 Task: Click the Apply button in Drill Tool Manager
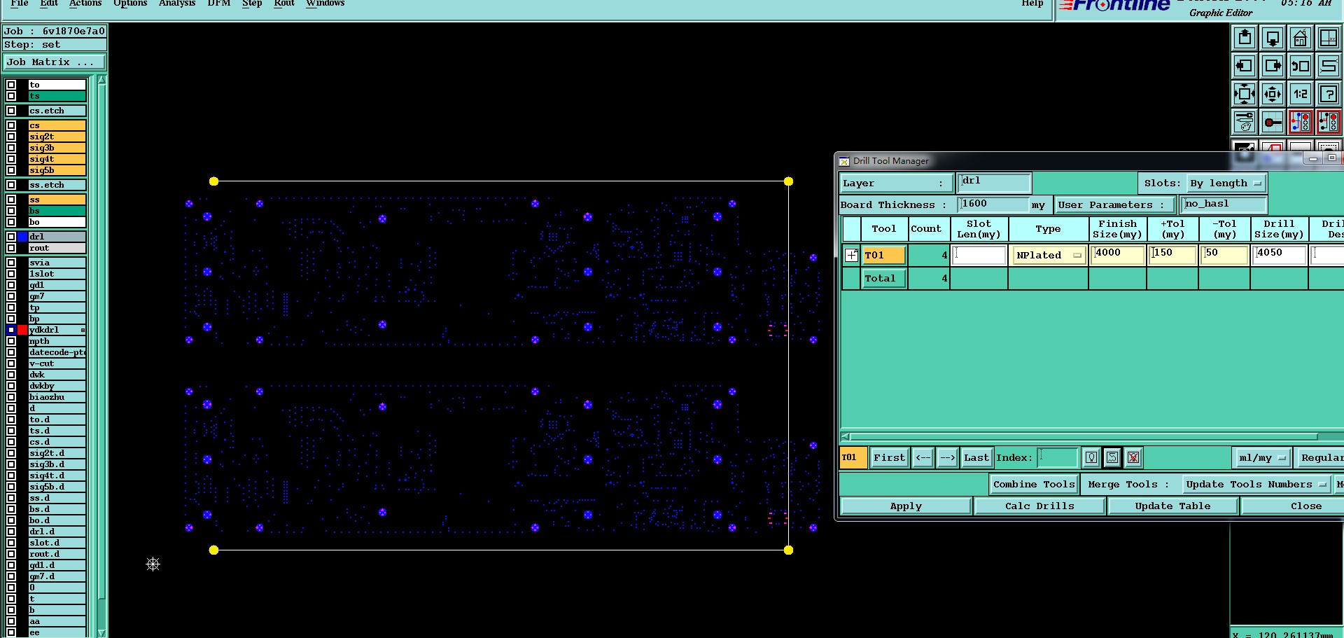click(x=906, y=506)
